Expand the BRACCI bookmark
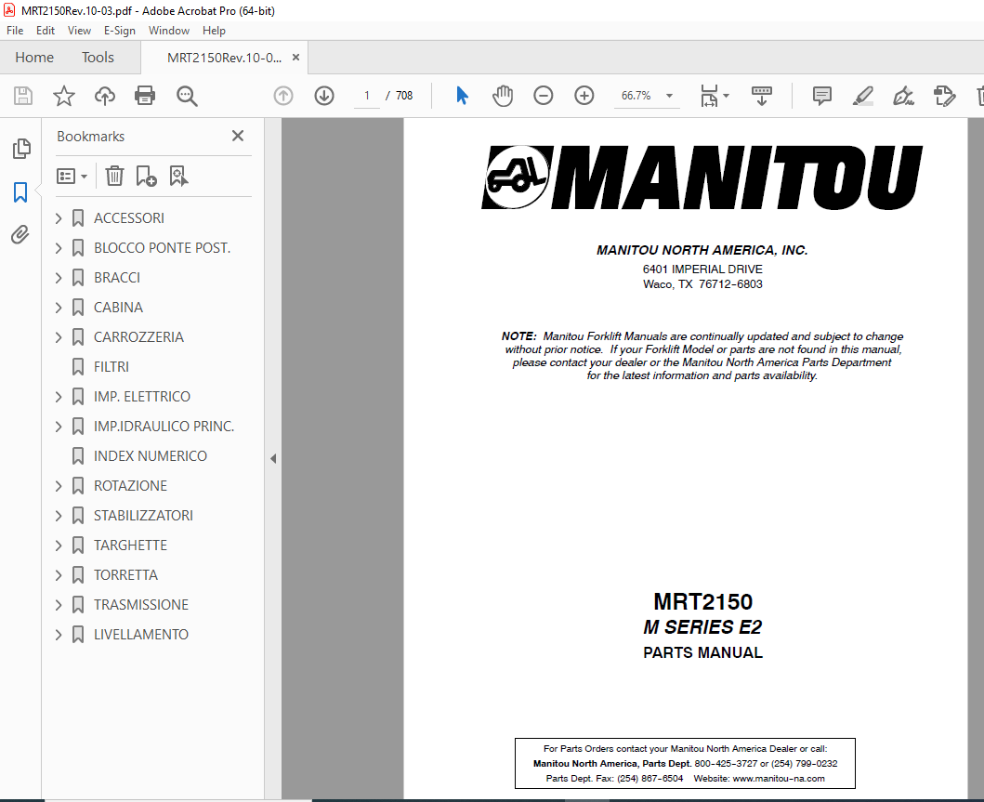The width and height of the screenshot is (984, 802). coord(59,277)
